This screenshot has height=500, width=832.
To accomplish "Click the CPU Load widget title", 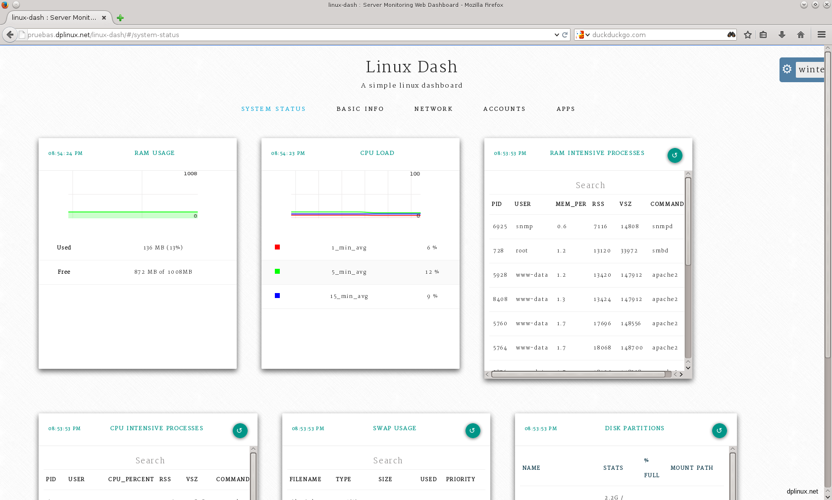I will click(377, 153).
